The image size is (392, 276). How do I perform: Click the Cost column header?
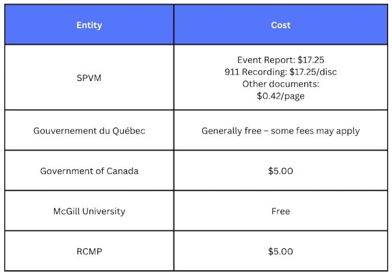[x=281, y=25]
